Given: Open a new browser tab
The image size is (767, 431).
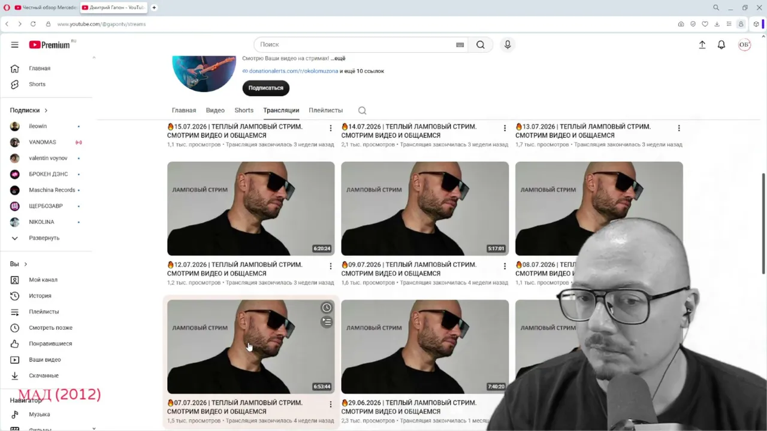Looking at the screenshot, I should [154, 7].
